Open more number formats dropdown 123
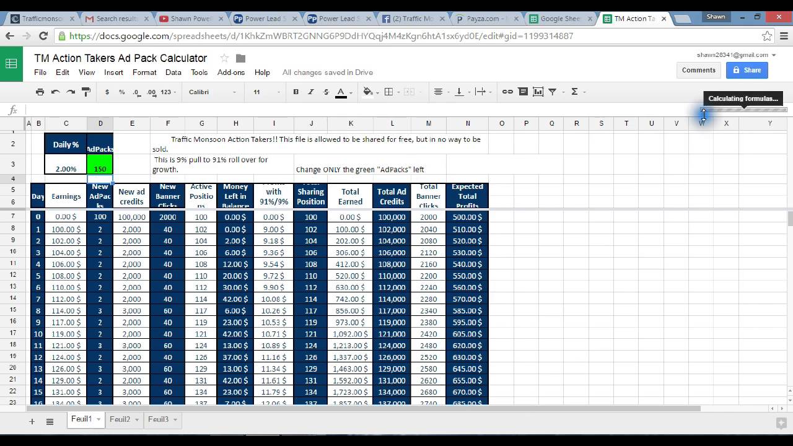The height and width of the screenshot is (446, 793). [169, 92]
